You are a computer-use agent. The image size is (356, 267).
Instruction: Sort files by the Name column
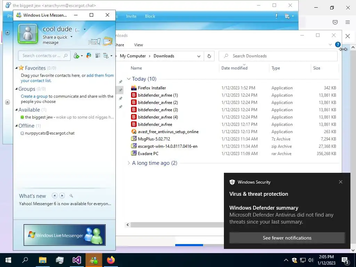pos(136,68)
